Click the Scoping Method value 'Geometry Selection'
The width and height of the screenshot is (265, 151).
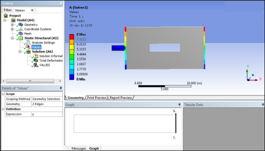(47, 99)
